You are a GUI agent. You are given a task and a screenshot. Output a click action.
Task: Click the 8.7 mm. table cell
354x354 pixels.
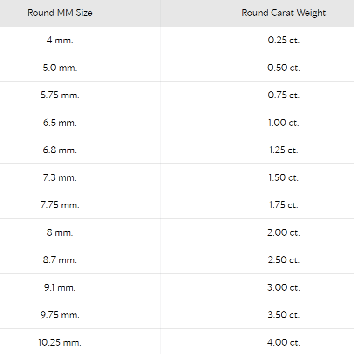click(x=60, y=260)
